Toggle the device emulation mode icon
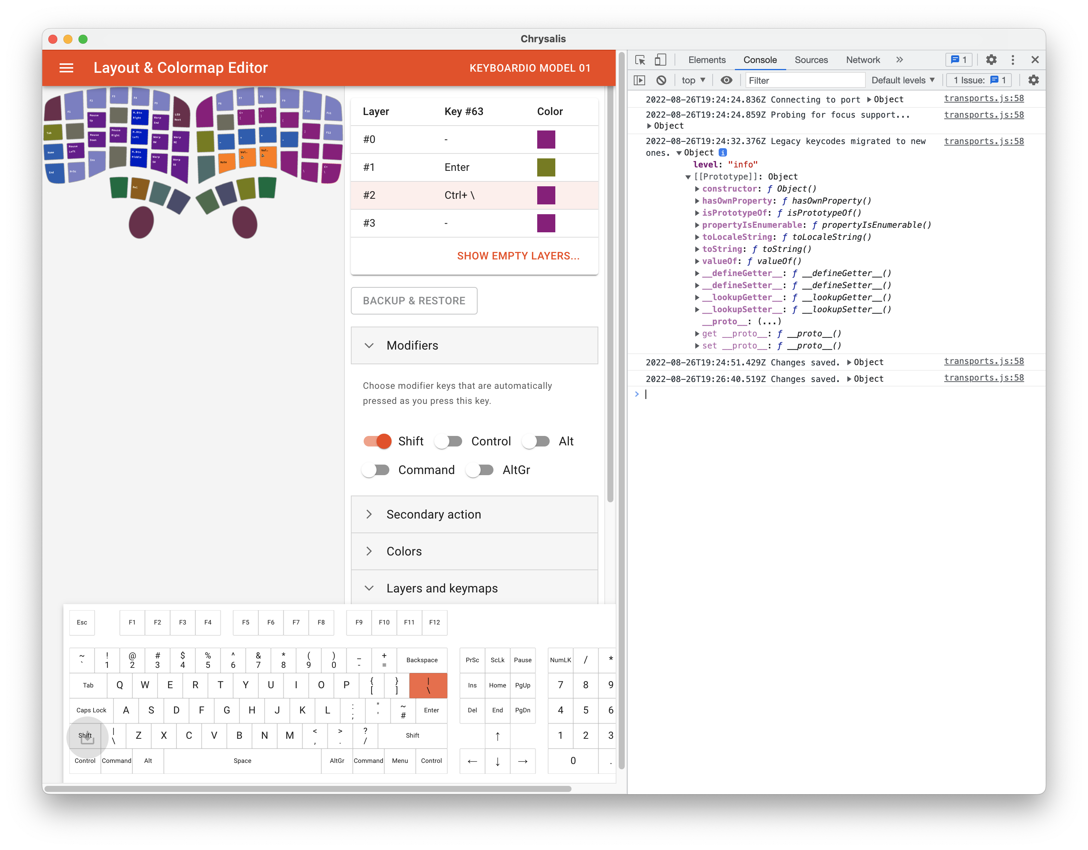This screenshot has width=1088, height=850. point(660,60)
